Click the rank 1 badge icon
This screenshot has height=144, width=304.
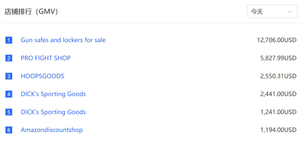point(9,40)
